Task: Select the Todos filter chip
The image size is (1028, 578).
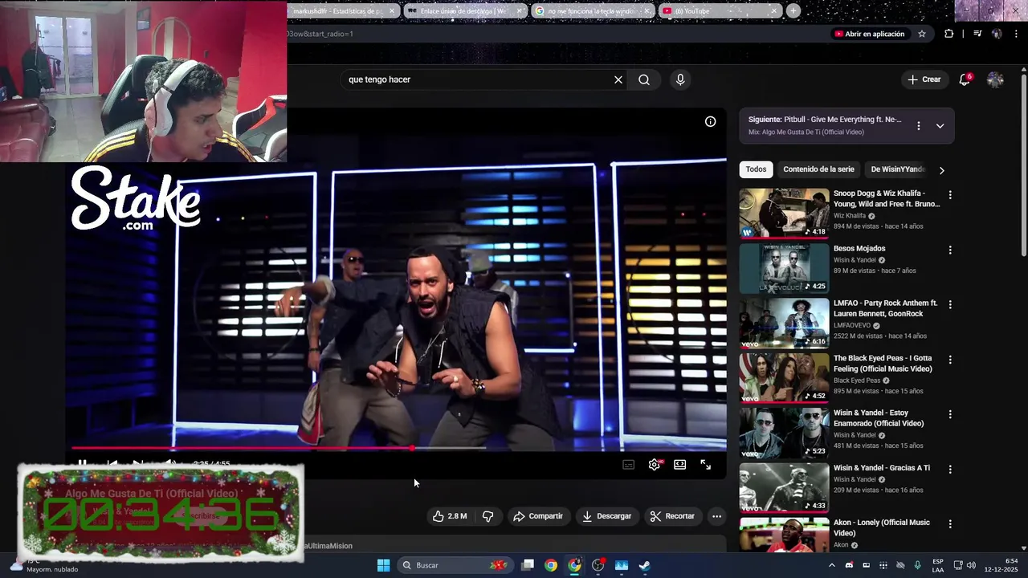Action: coord(756,169)
